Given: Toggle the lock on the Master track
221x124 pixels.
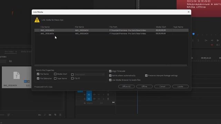Looking at the screenshot, I should (x=85, y=103).
